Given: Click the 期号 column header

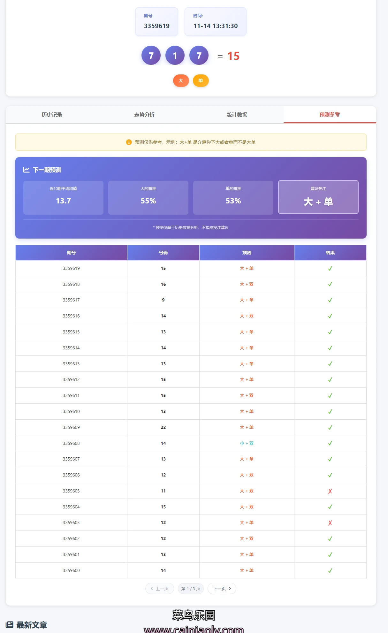Looking at the screenshot, I should [x=71, y=253].
